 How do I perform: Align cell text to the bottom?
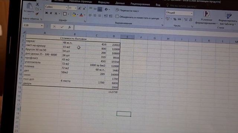pyautogui.click(x=100, y=9)
